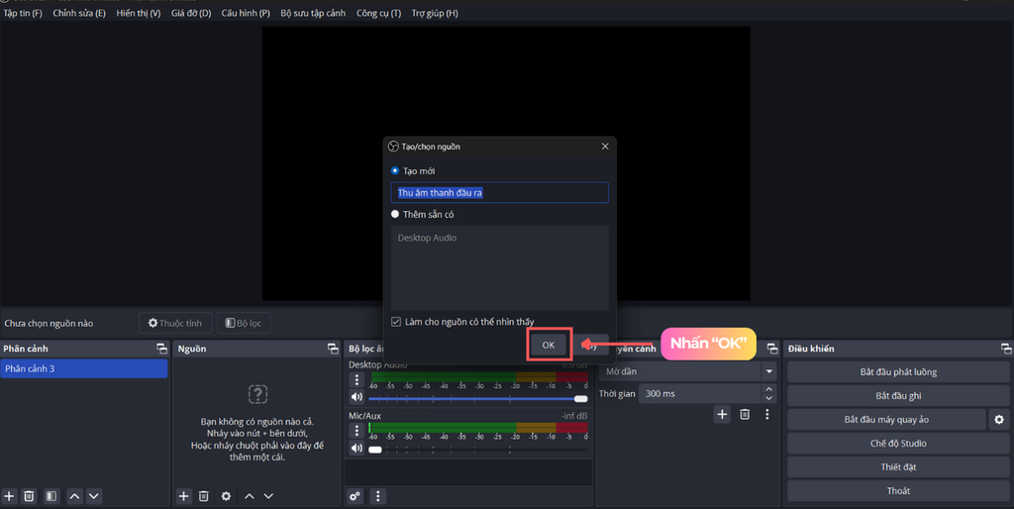This screenshot has height=509, width=1014.
Task: Open Desktop Audio three-dot options menu
Action: pos(356,380)
